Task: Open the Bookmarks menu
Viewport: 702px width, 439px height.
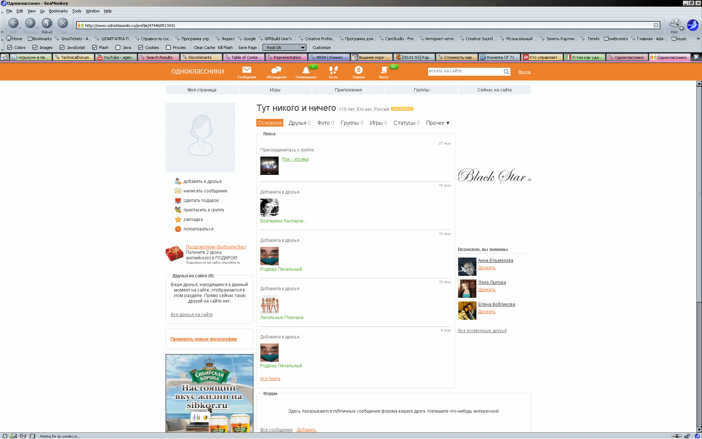Action: pyautogui.click(x=58, y=11)
